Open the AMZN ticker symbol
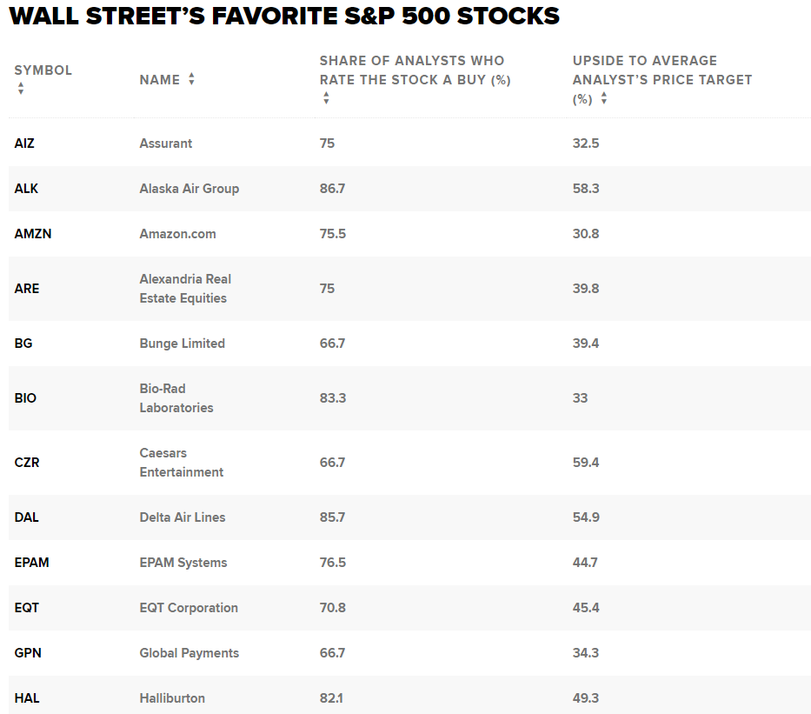The image size is (811, 714). [32, 234]
